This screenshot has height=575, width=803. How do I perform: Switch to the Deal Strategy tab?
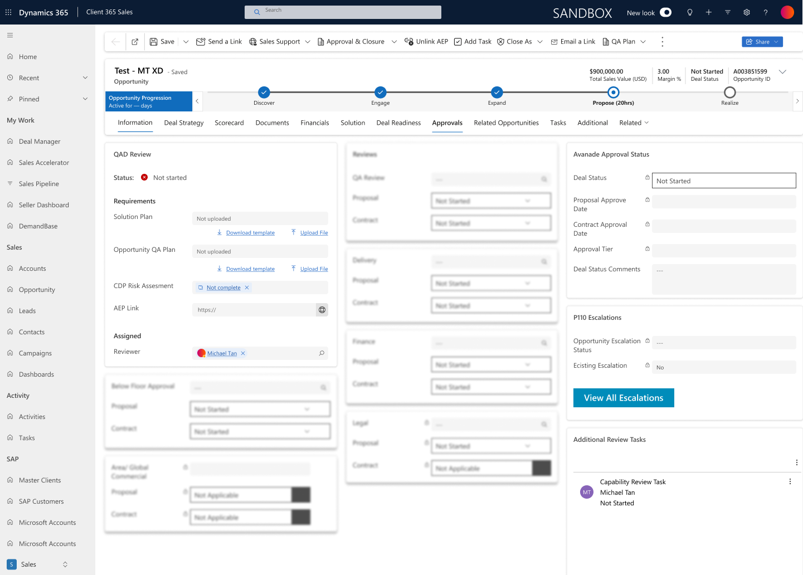tap(184, 123)
